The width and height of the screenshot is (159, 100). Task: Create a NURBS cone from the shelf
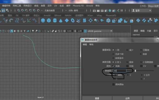pyautogui.click(x=61, y=21)
